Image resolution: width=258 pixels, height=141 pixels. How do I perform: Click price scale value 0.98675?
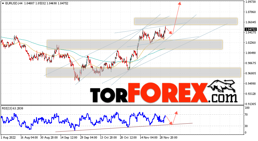tap(251, 63)
